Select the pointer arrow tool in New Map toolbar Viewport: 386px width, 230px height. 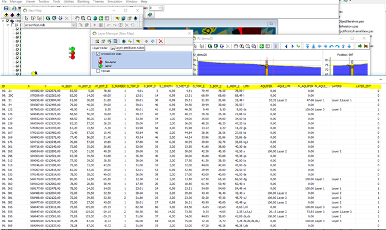[x=26, y=18]
